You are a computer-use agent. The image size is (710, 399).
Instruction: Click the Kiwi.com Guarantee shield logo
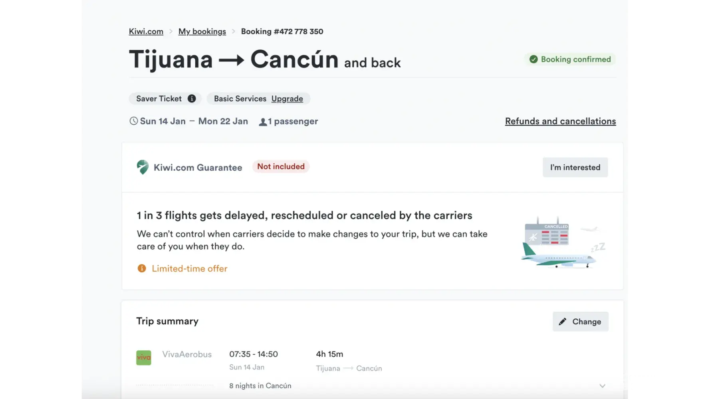click(143, 167)
